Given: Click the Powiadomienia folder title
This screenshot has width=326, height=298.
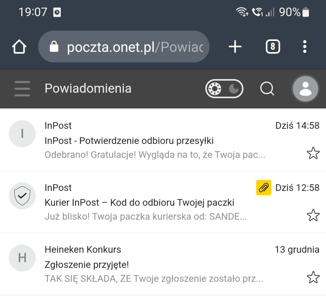Looking at the screenshot, I should [x=88, y=89].
